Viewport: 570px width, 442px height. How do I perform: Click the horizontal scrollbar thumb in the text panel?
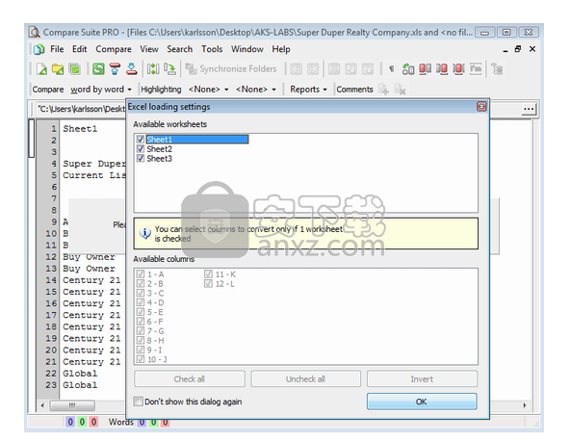pyautogui.click(x=72, y=405)
